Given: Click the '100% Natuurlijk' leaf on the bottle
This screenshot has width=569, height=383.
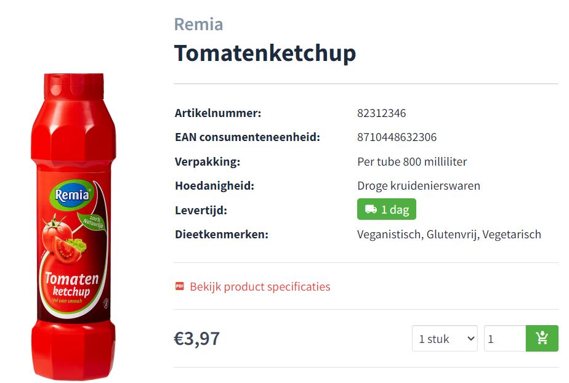Looking at the screenshot, I should click(x=92, y=221).
